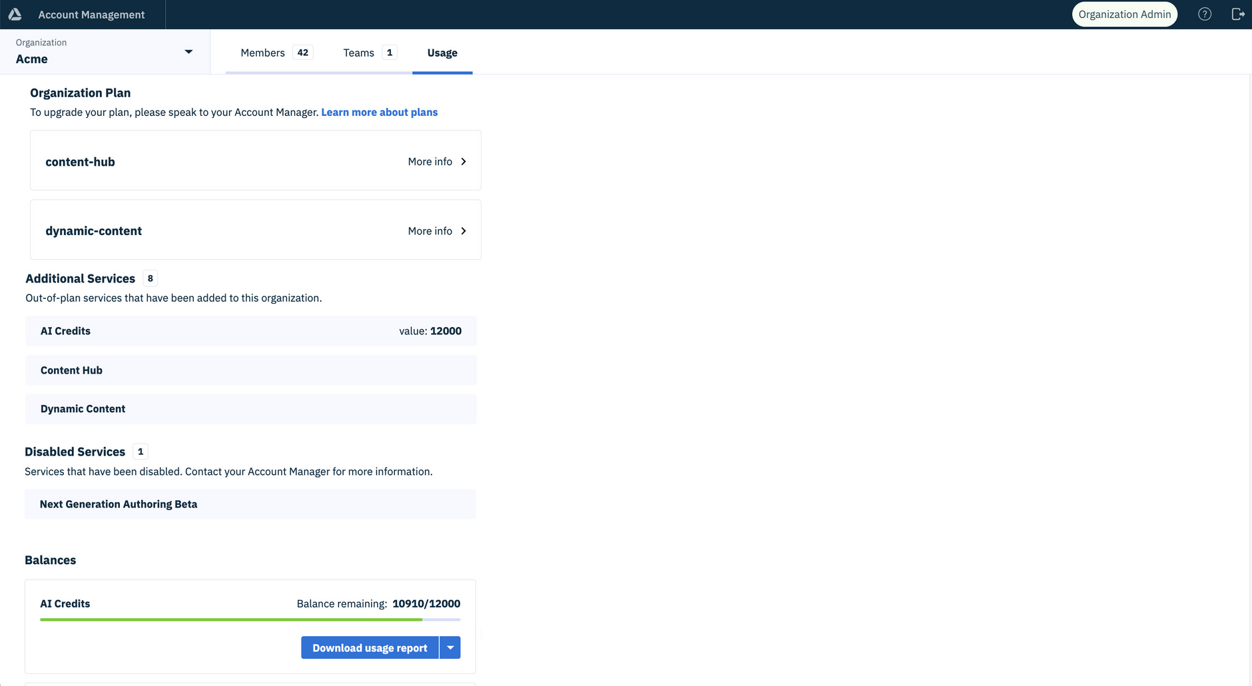
Task: Click the Additional Services count badge
Action: point(150,278)
